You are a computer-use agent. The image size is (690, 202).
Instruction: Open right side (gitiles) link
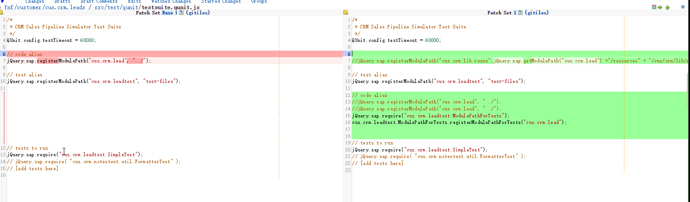click(x=537, y=13)
